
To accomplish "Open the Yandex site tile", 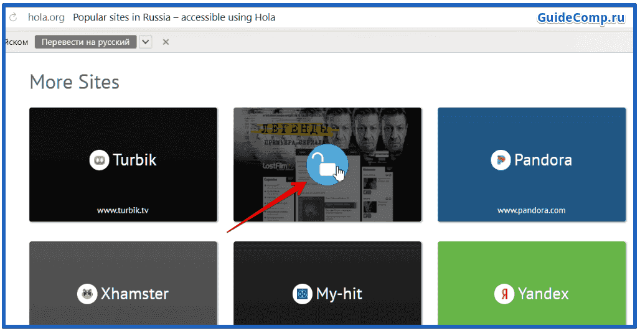I will pyautogui.click(x=532, y=283).
